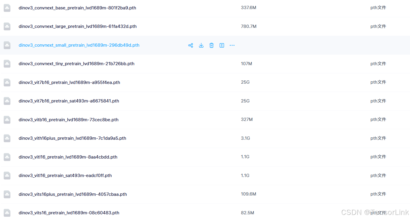Screen dimensions: 410x219
Task: Click file icon of vitl16 sat493m-eadcf0ff row
Action: 7,176
